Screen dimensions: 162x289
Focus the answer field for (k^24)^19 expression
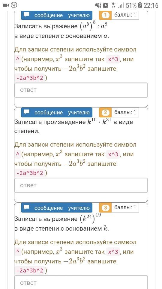coord(81,282)
